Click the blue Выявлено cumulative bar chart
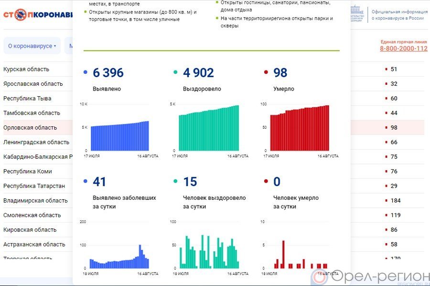 tap(119, 136)
